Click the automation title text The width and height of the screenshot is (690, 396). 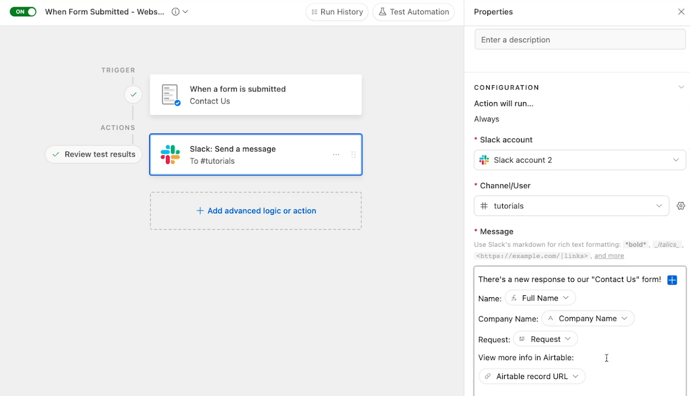tap(105, 12)
